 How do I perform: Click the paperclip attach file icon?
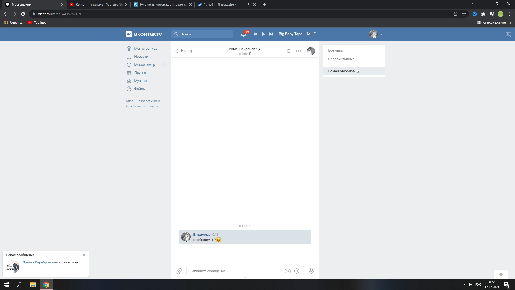[179, 271]
